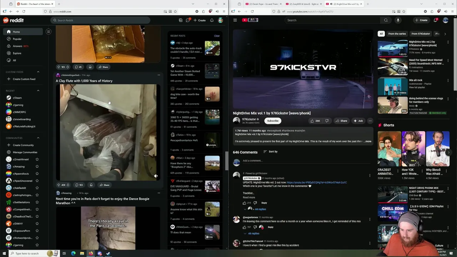Expand 44 replies on pinned comment

260,209
